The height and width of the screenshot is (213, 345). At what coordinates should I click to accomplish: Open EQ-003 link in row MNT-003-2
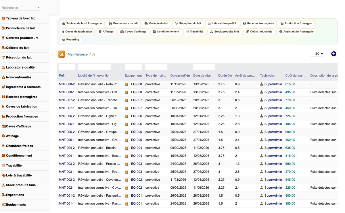click(137, 164)
